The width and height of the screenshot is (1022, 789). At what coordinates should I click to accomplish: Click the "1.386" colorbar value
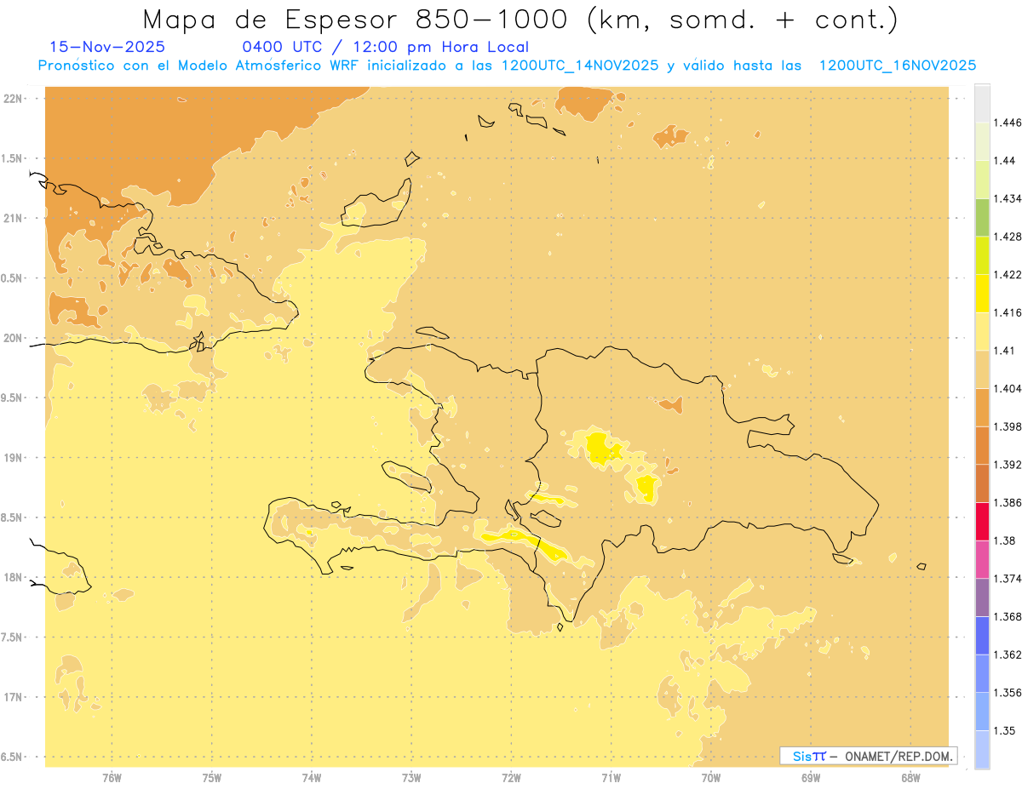pyautogui.click(x=1008, y=502)
